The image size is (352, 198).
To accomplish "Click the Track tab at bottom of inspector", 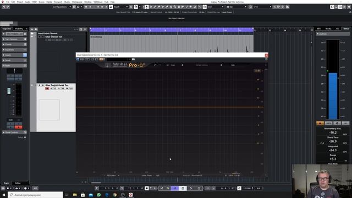I will click(x=6, y=183).
